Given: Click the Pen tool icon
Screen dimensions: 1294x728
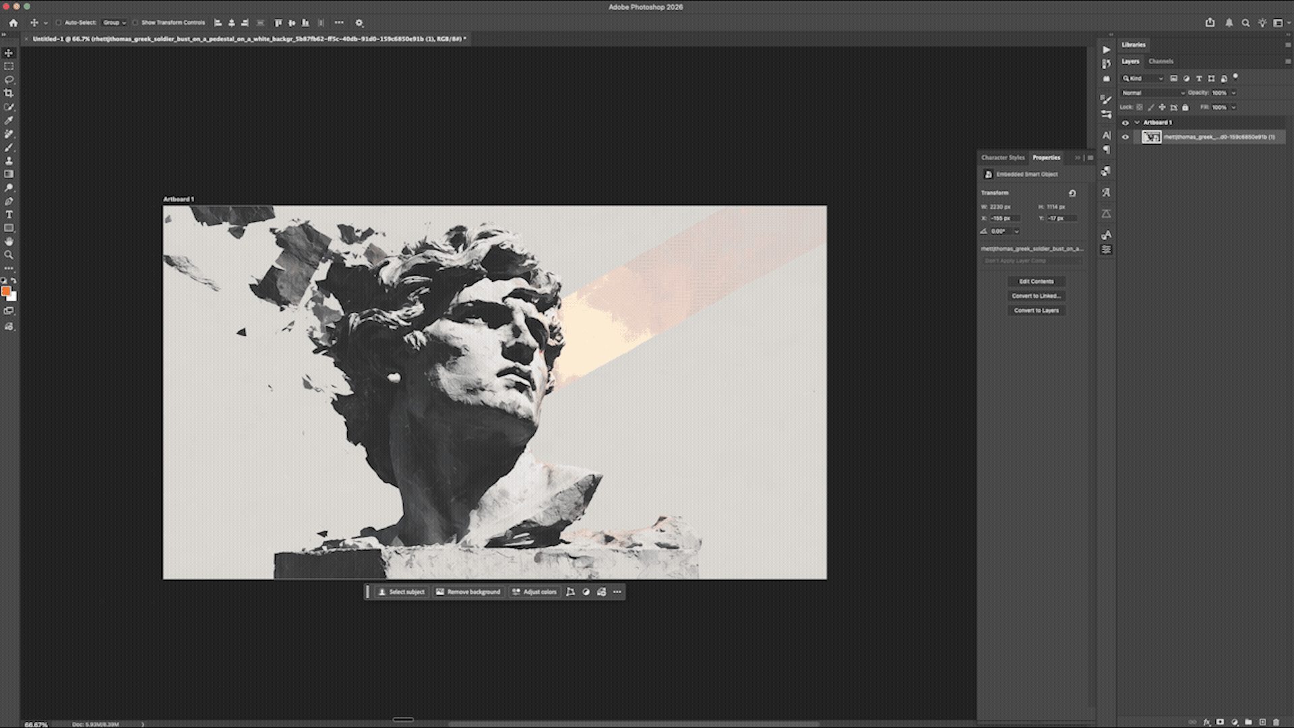Looking at the screenshot, I should [x=9, y=201].
